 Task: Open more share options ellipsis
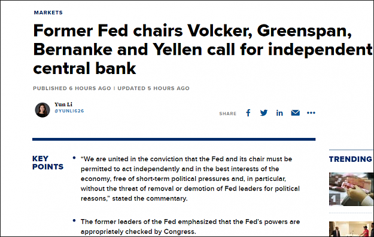[x=311, y=113]
